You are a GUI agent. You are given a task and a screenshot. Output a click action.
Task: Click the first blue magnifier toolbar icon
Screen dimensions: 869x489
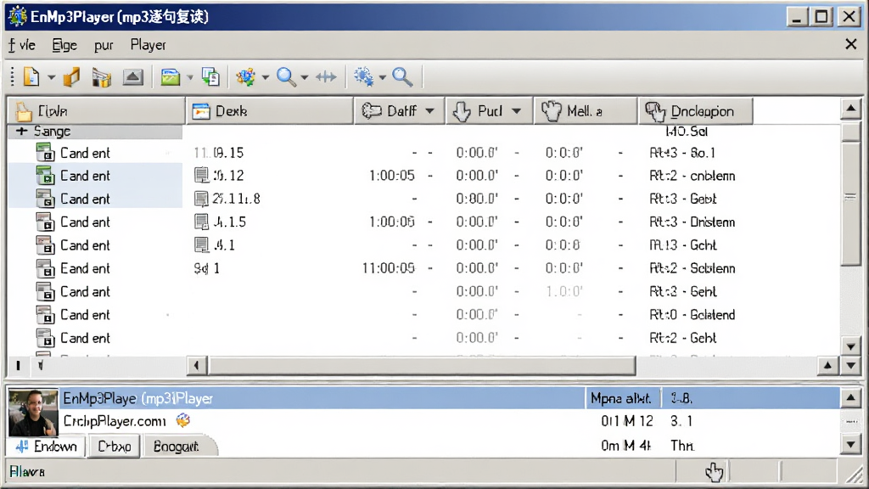[287, 77]
